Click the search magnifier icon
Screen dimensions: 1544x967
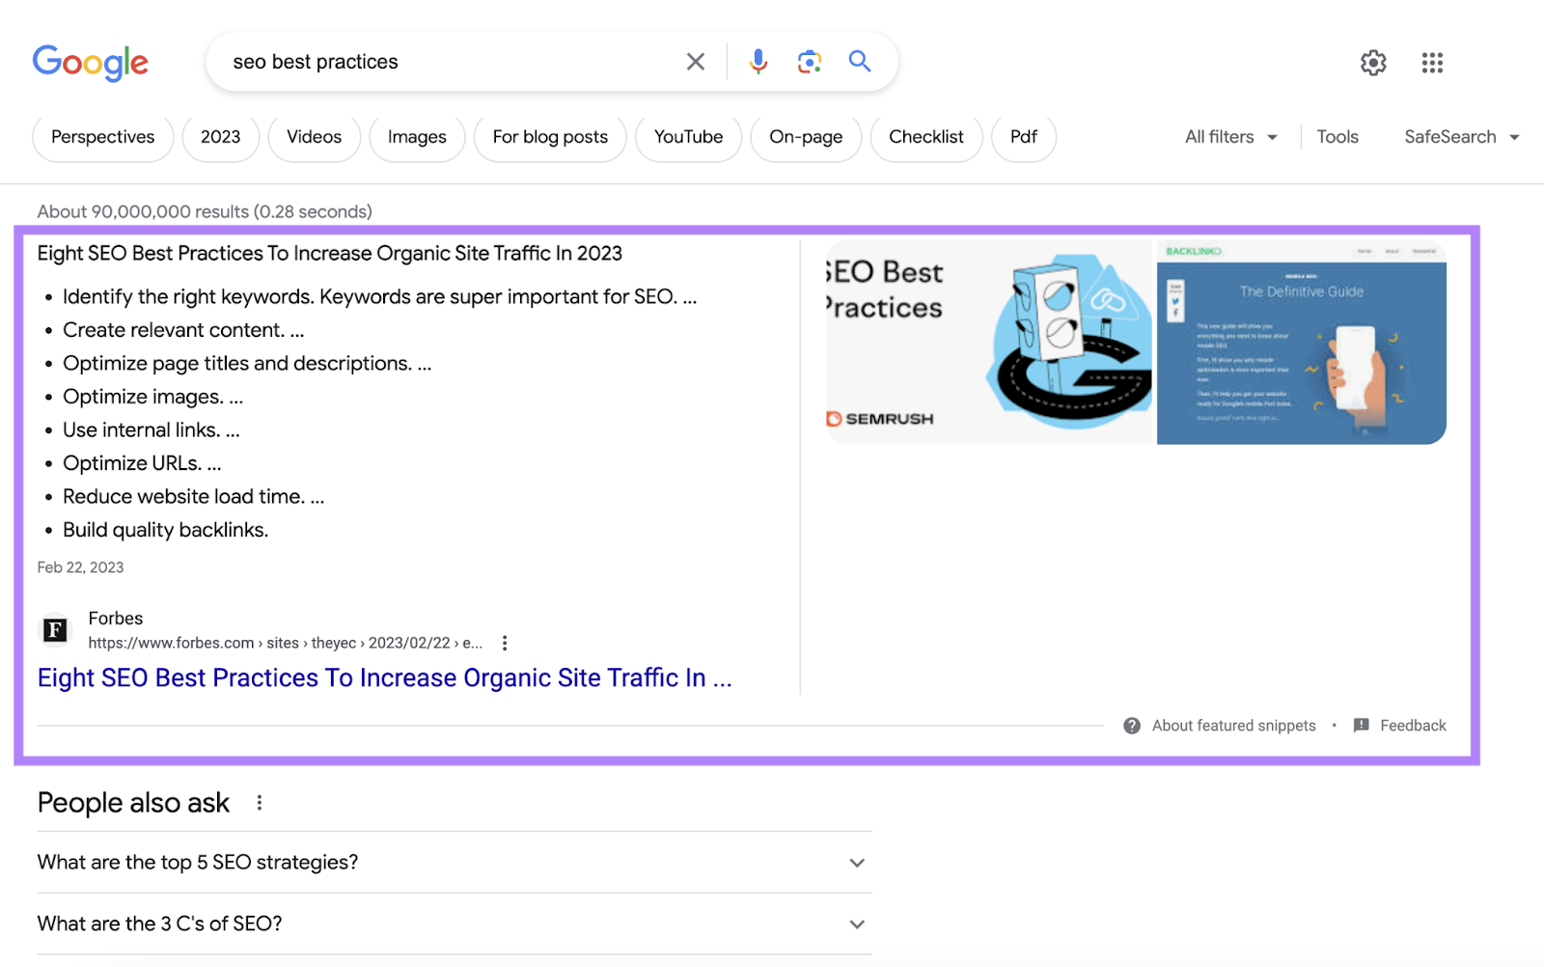[x=859, y=61]
